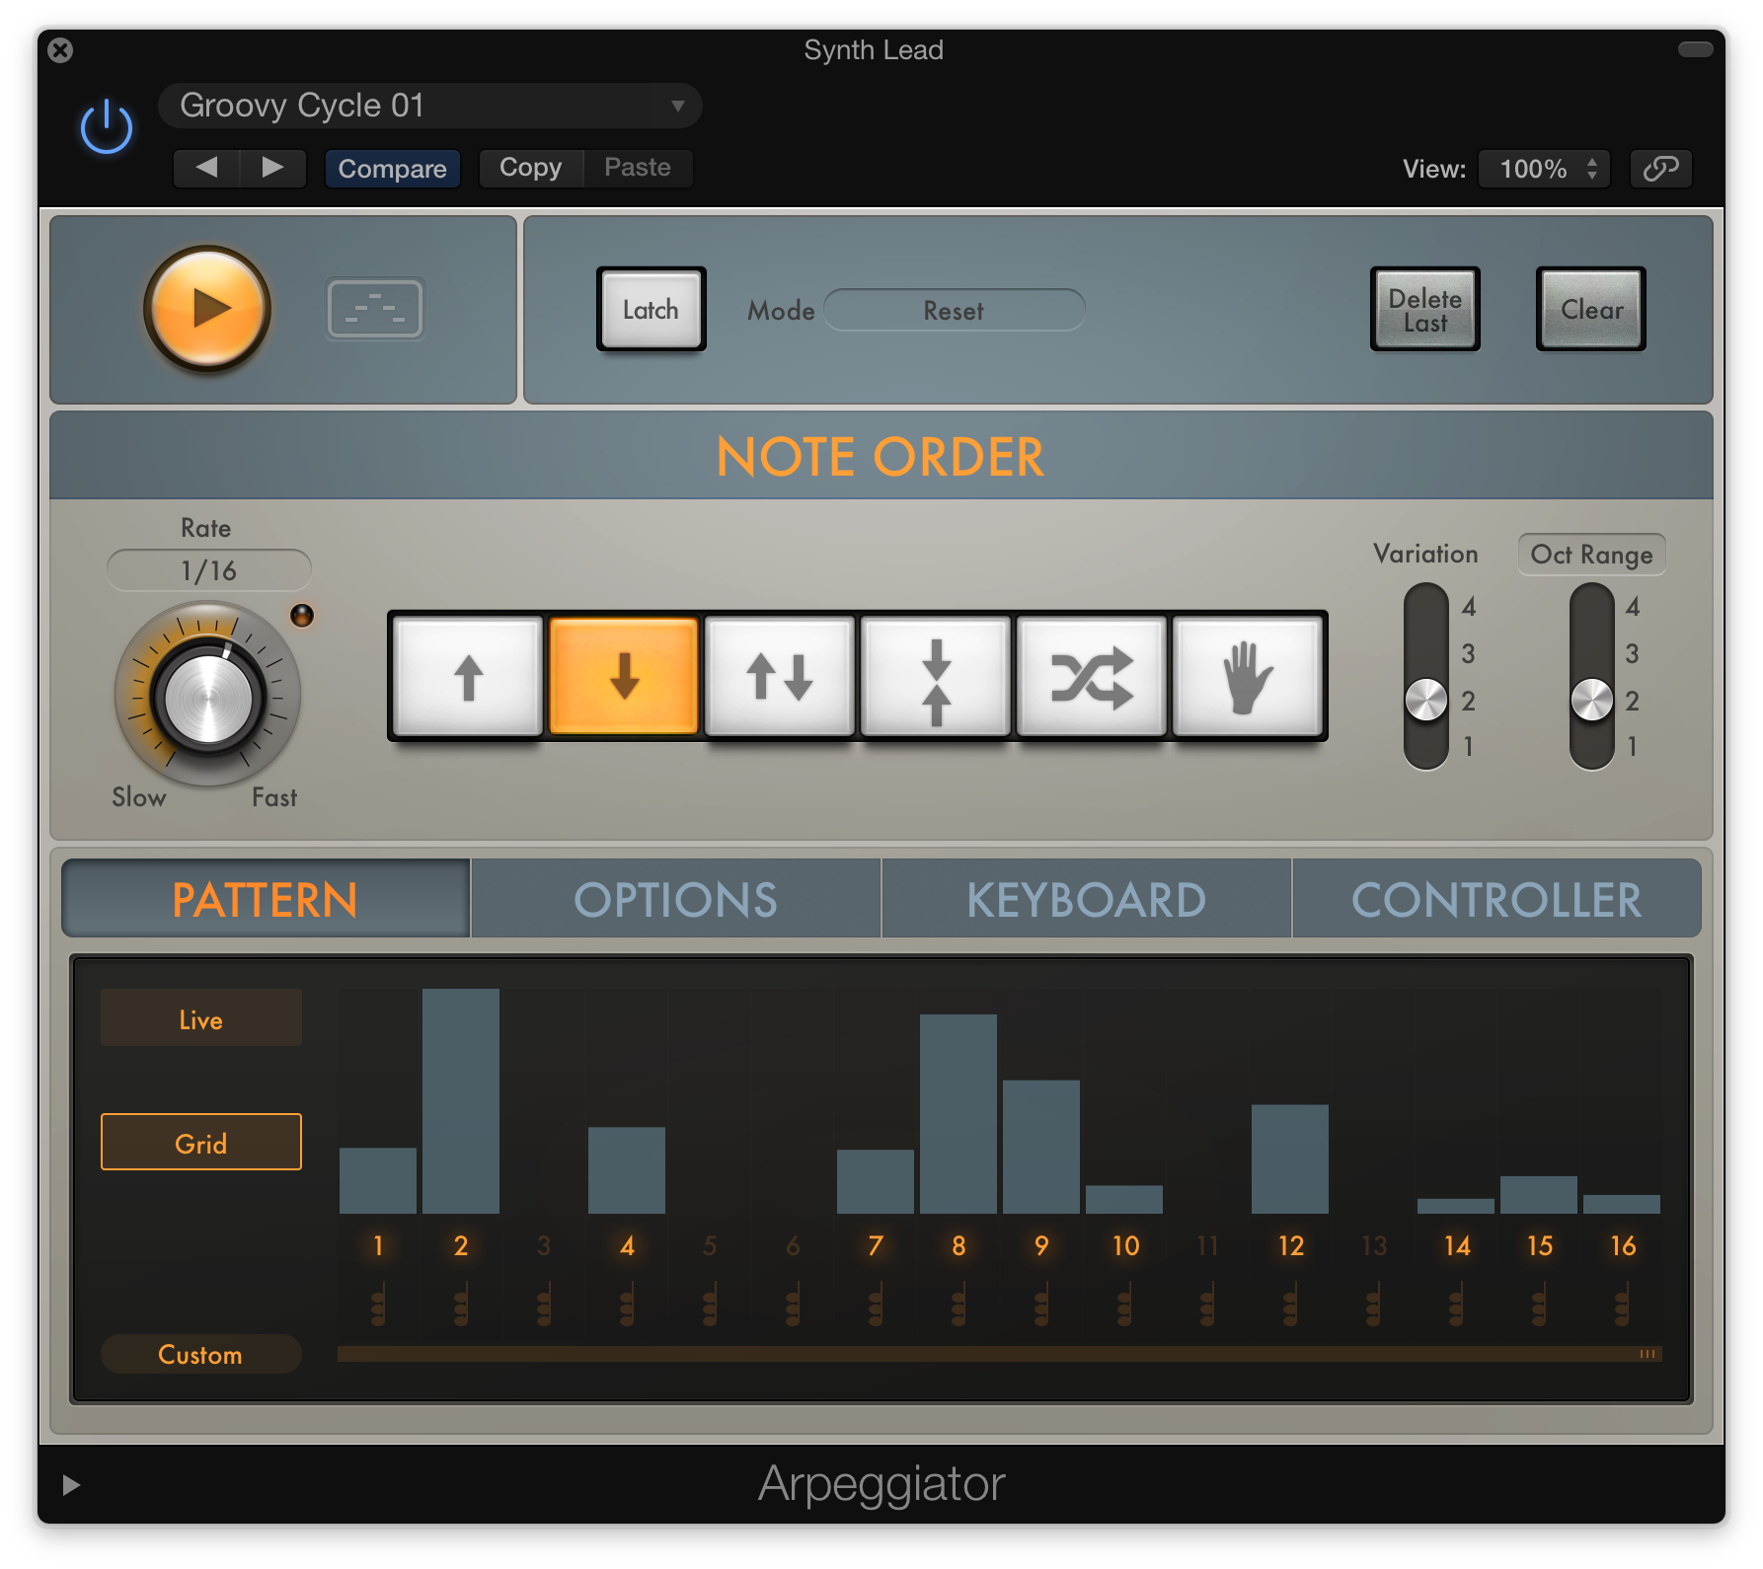
Task: Open the Groovy Cycle 01 preset menu
Action: coord(429,105)
